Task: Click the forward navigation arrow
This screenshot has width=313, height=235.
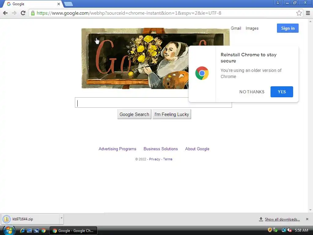Action: (14, 13)
